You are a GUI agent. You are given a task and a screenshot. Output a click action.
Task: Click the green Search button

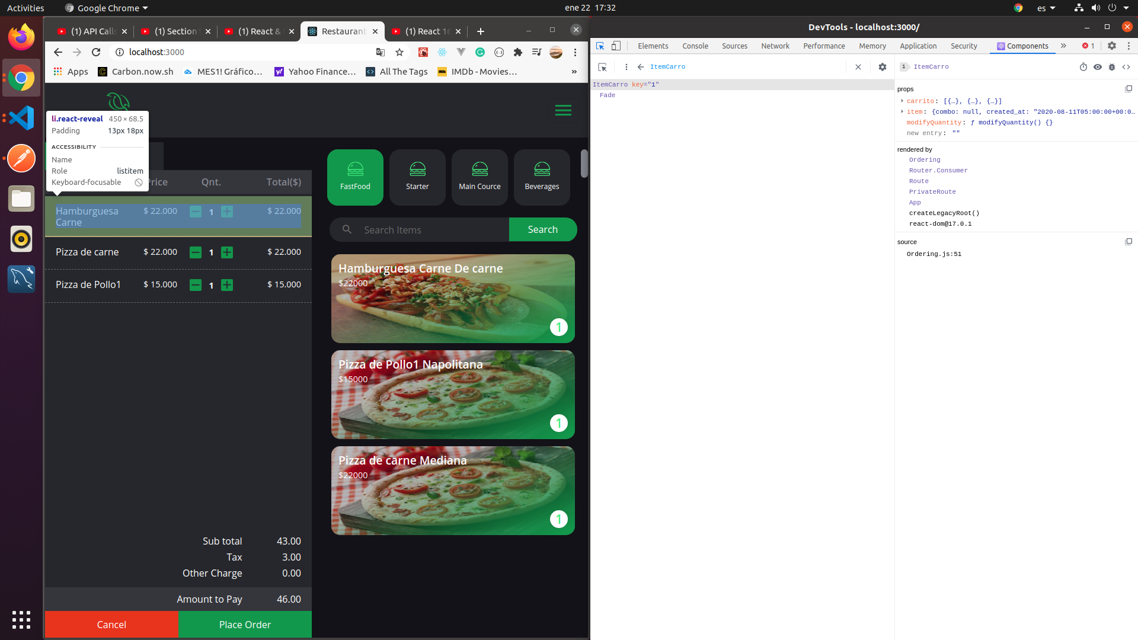pyautogui.click(x=543, y=229)
